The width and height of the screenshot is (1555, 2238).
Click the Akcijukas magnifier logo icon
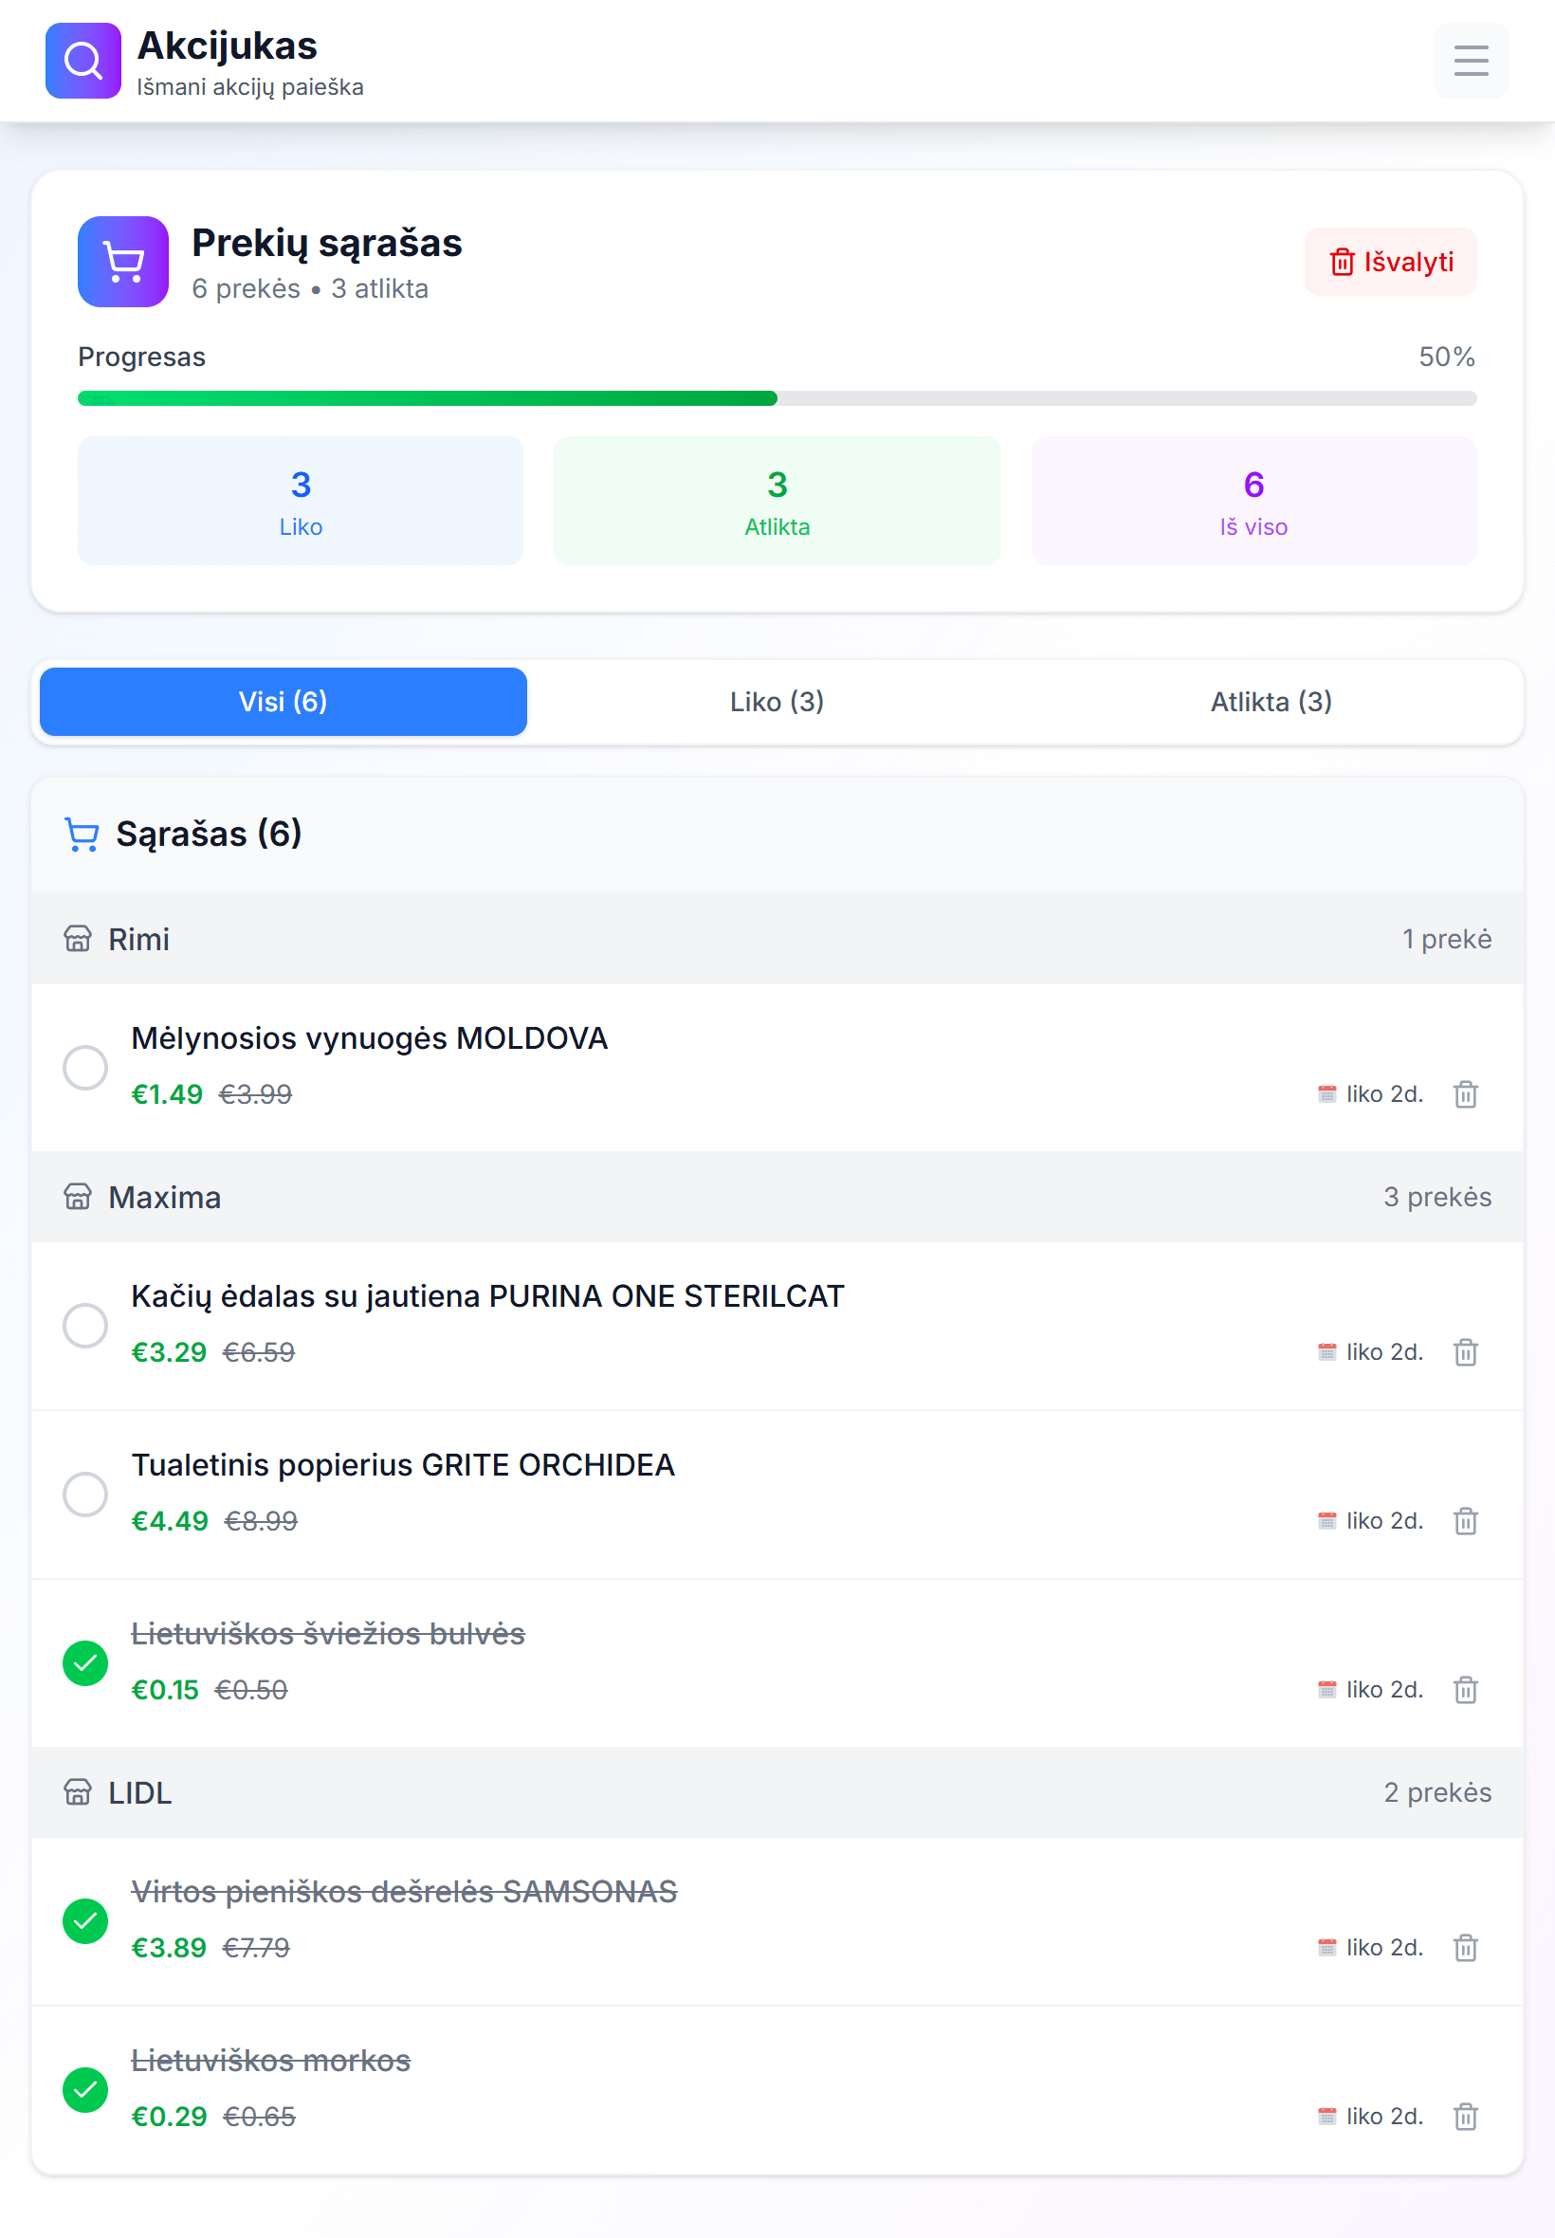tap(82, 62)
